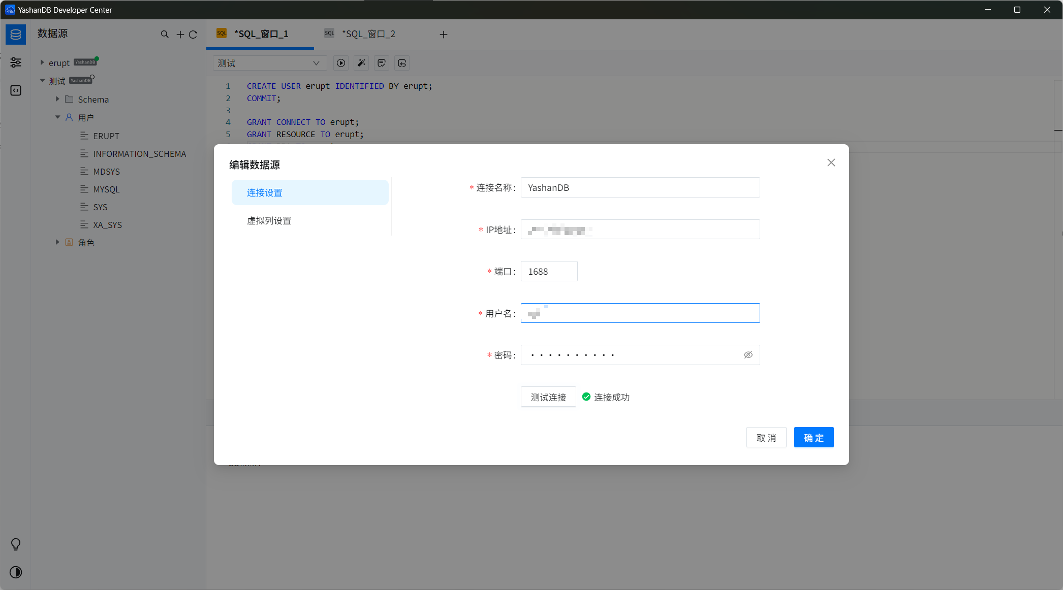Click the 端口 port input field
Image resolution: width=1063 pixels, height=590 pixels.
click(x=549, y=272)
